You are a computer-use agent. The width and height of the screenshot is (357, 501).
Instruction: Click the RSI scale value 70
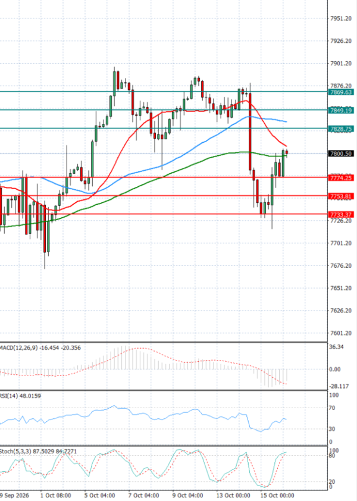(332, 408)
